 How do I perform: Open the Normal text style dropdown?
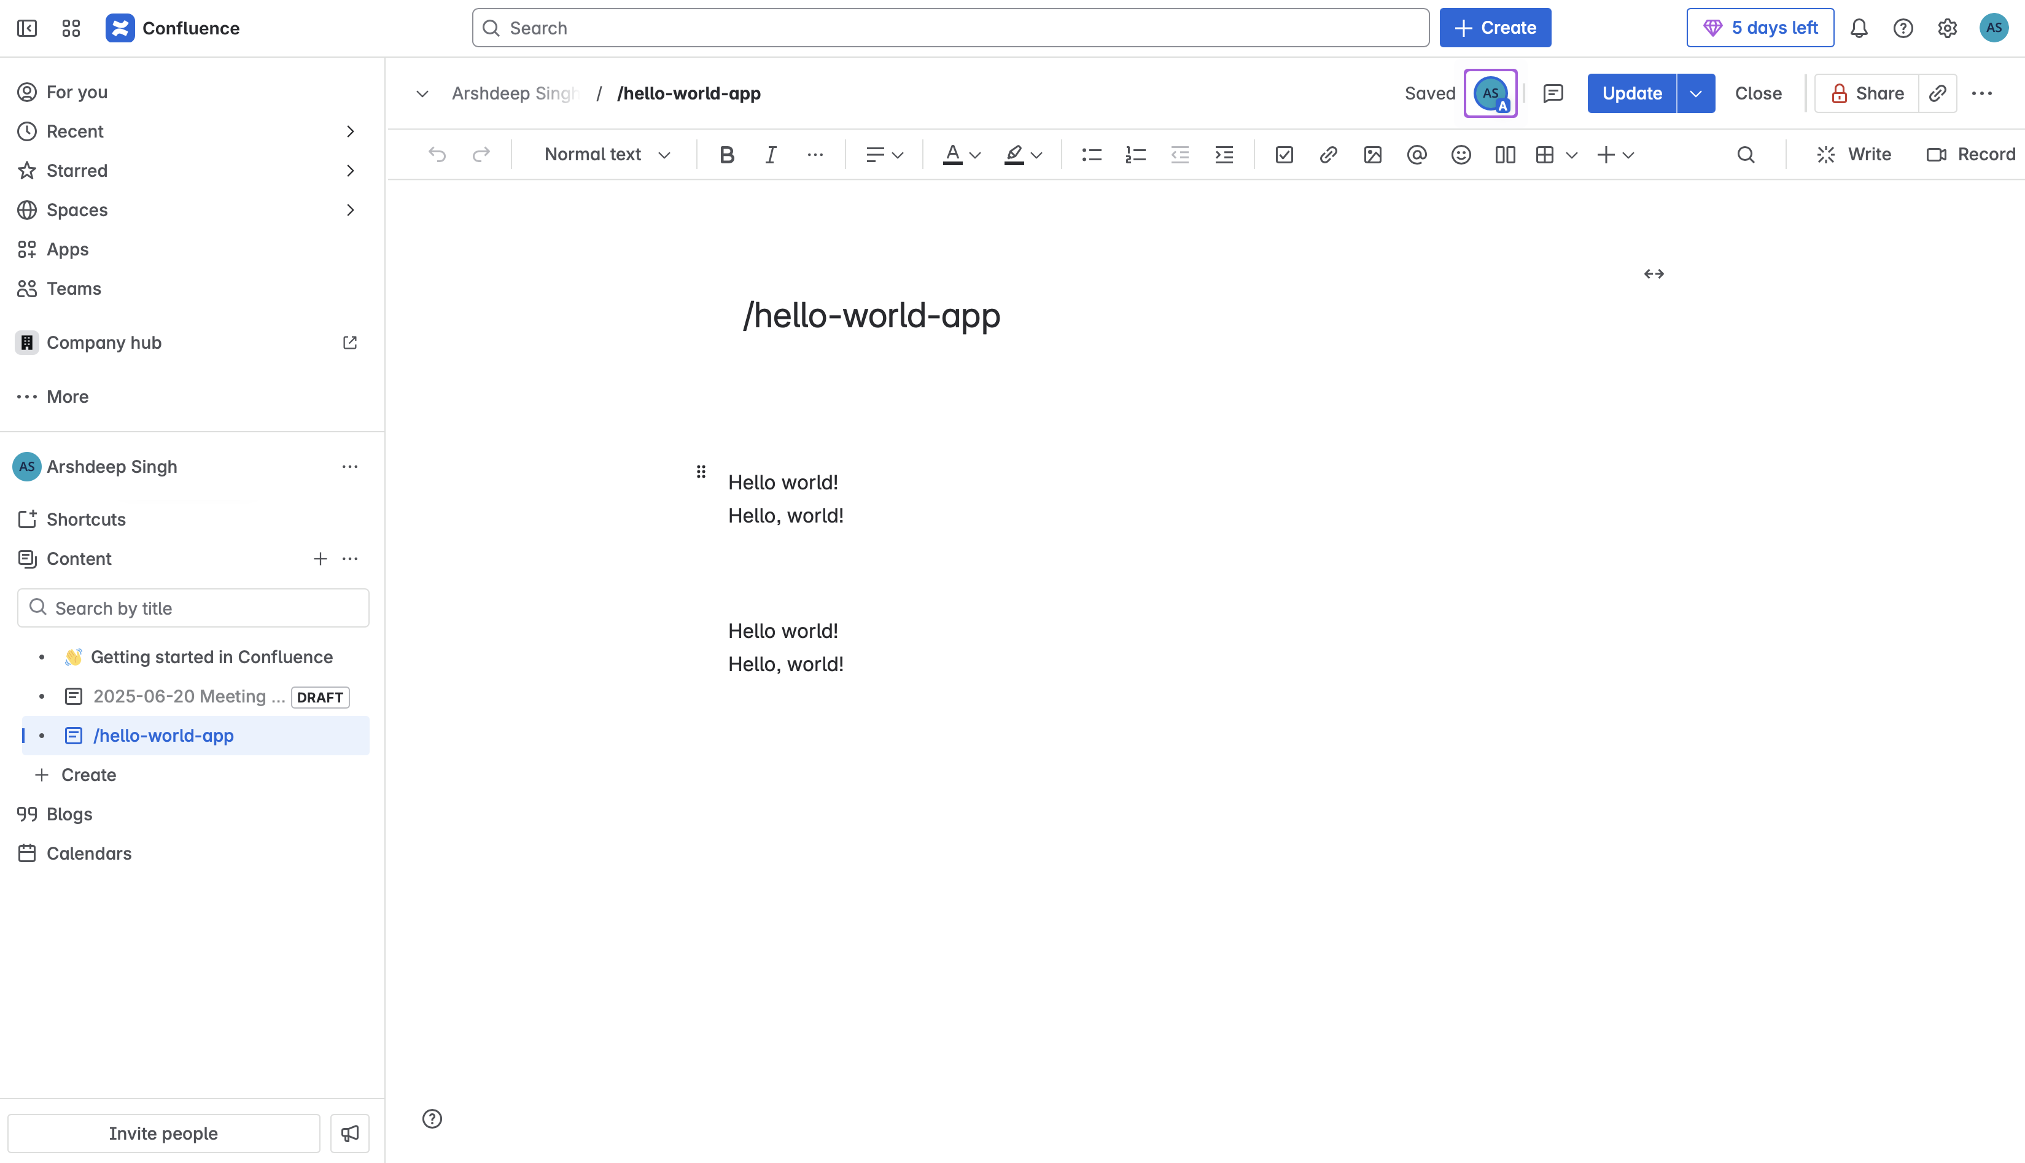607,155
